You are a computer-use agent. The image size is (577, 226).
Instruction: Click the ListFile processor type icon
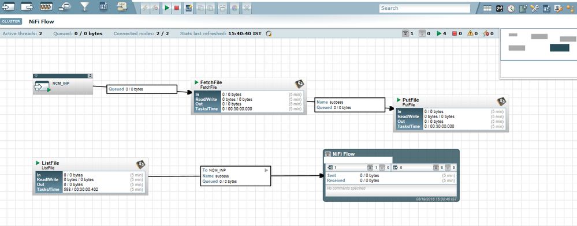pyautogui.click(x=140, y=165)
